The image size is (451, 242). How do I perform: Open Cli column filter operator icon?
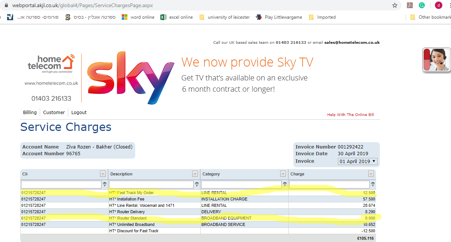105,184
